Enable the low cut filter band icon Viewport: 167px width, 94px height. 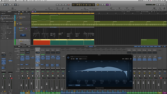71,61
